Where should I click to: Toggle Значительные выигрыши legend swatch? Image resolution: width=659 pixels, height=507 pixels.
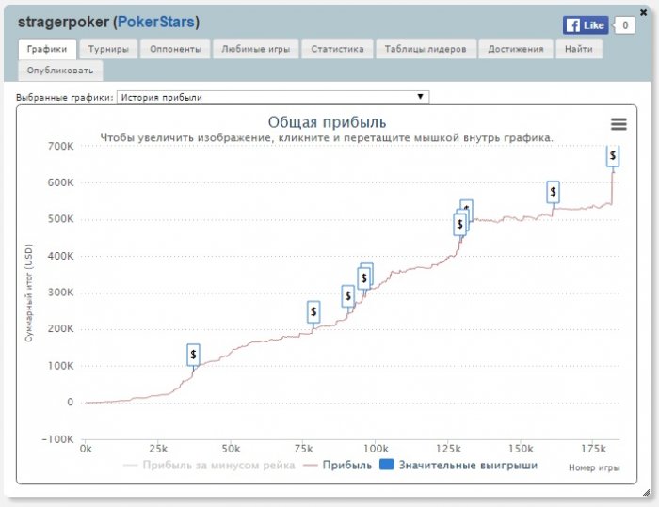[387, 464]
